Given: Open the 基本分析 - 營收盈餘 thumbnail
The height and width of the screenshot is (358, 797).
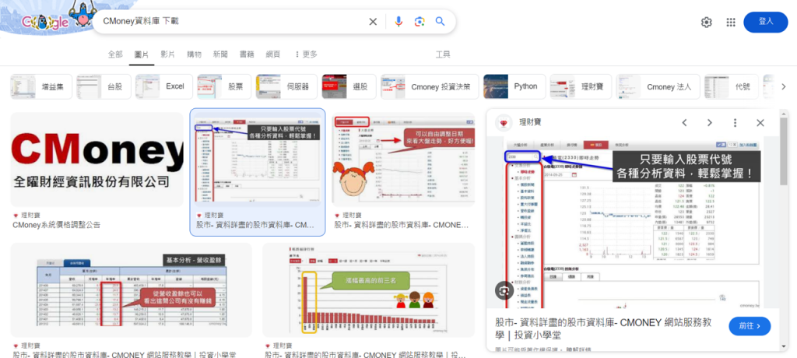Looking at the screenshot, I should [x=131, y=290].
